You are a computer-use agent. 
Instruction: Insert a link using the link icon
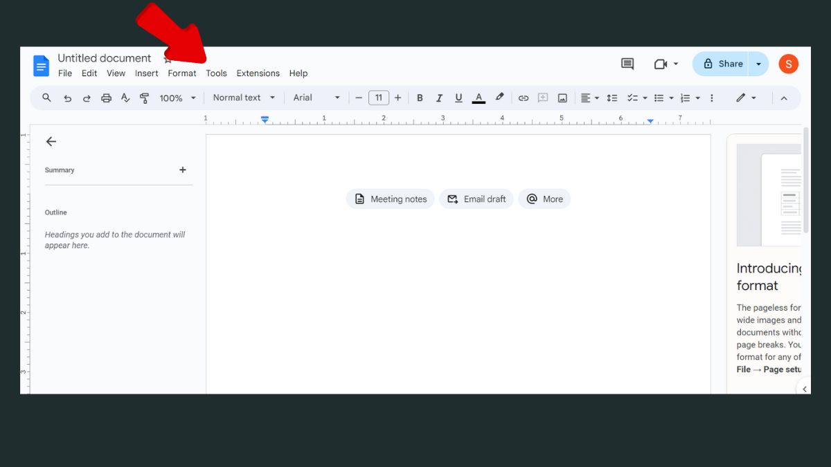click(524, 98)
